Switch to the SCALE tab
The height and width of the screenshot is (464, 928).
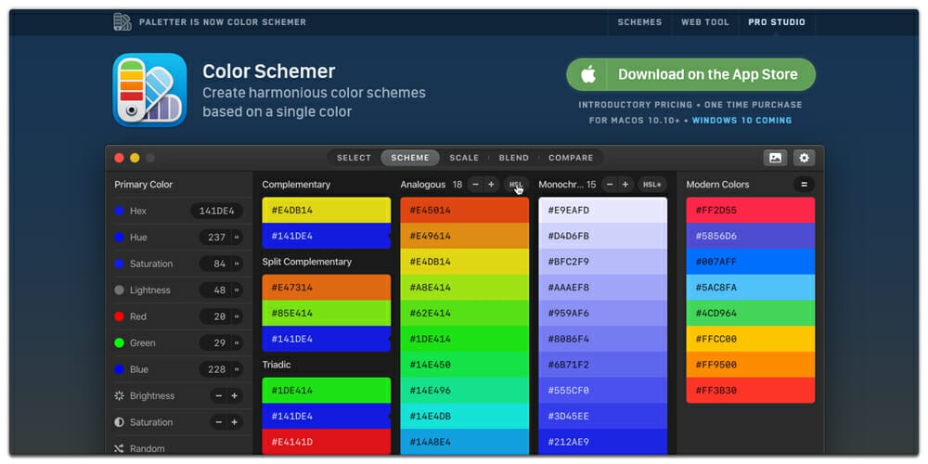tap(464, 158)
